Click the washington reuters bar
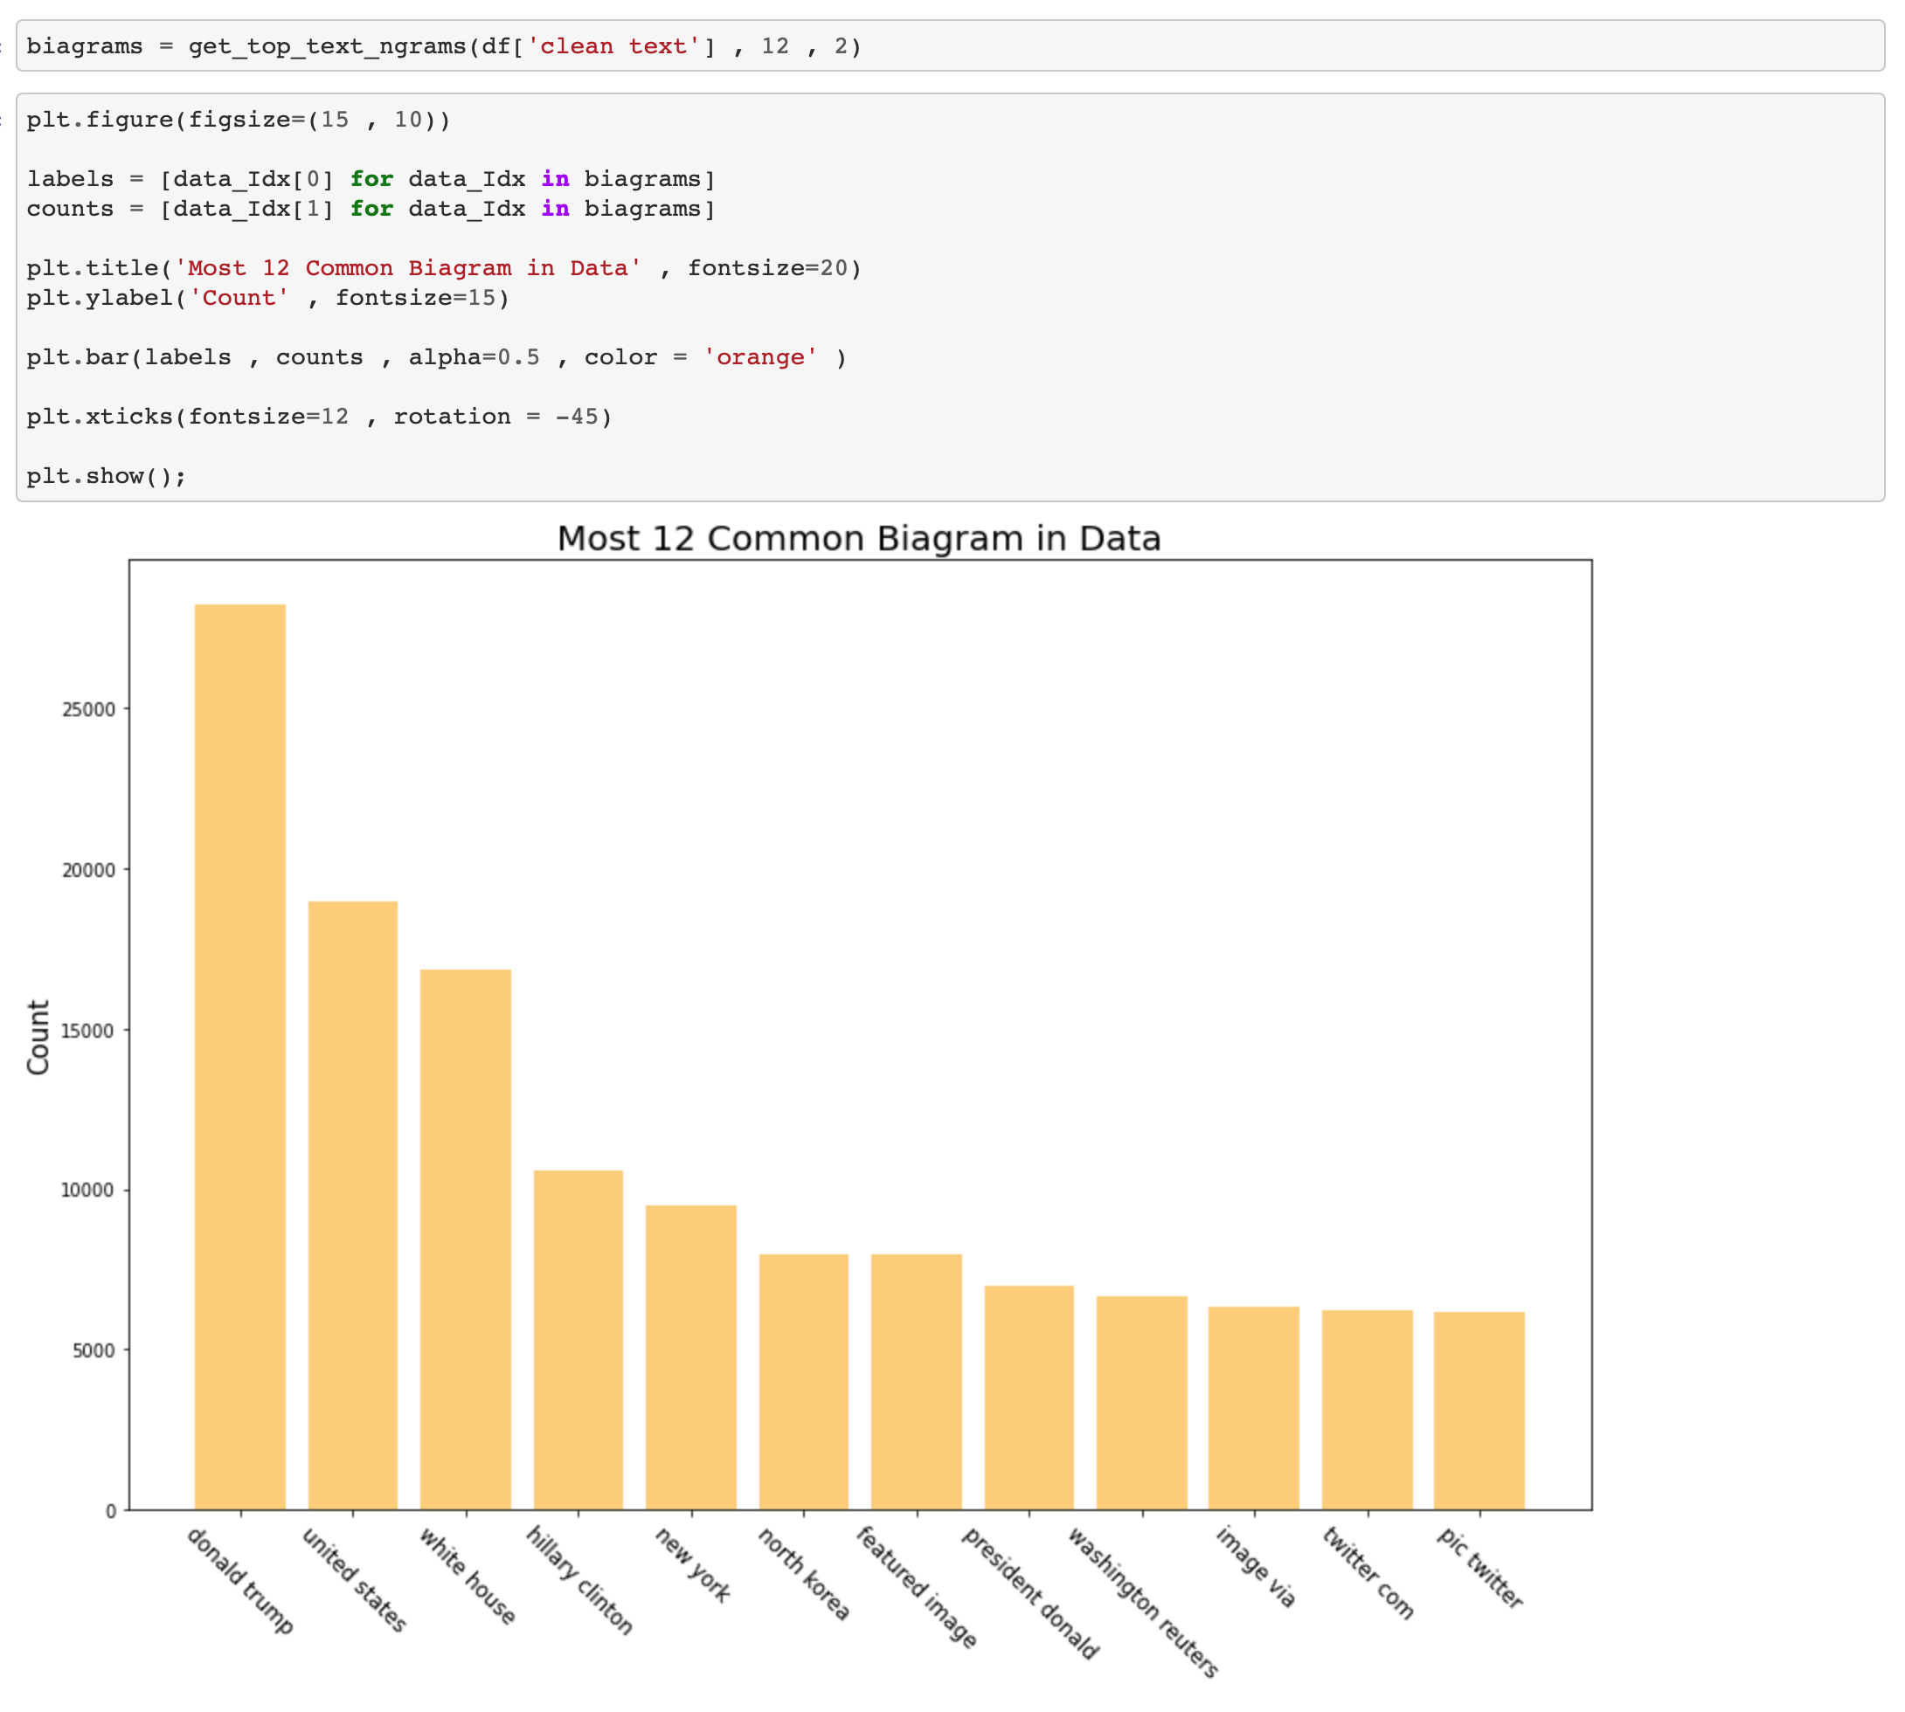The image size is (1905, 1712). click(x=1141, y=1403)
